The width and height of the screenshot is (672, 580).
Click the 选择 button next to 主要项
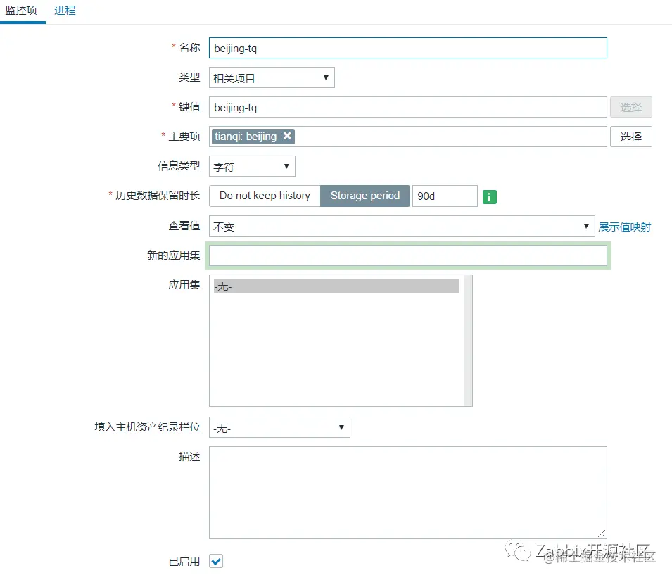tap(631, 137)
